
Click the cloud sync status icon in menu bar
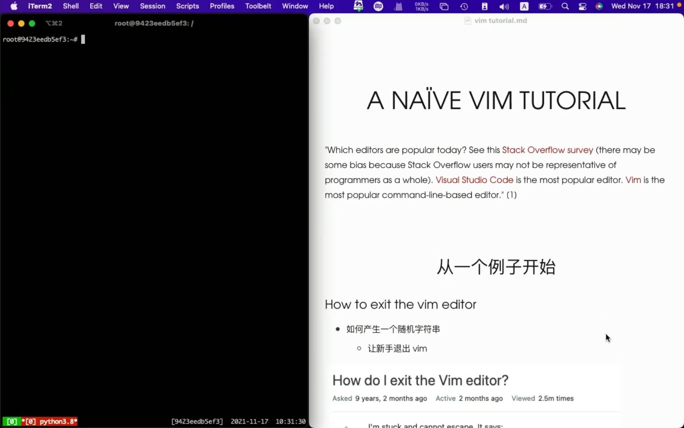(x=358, y=6)
